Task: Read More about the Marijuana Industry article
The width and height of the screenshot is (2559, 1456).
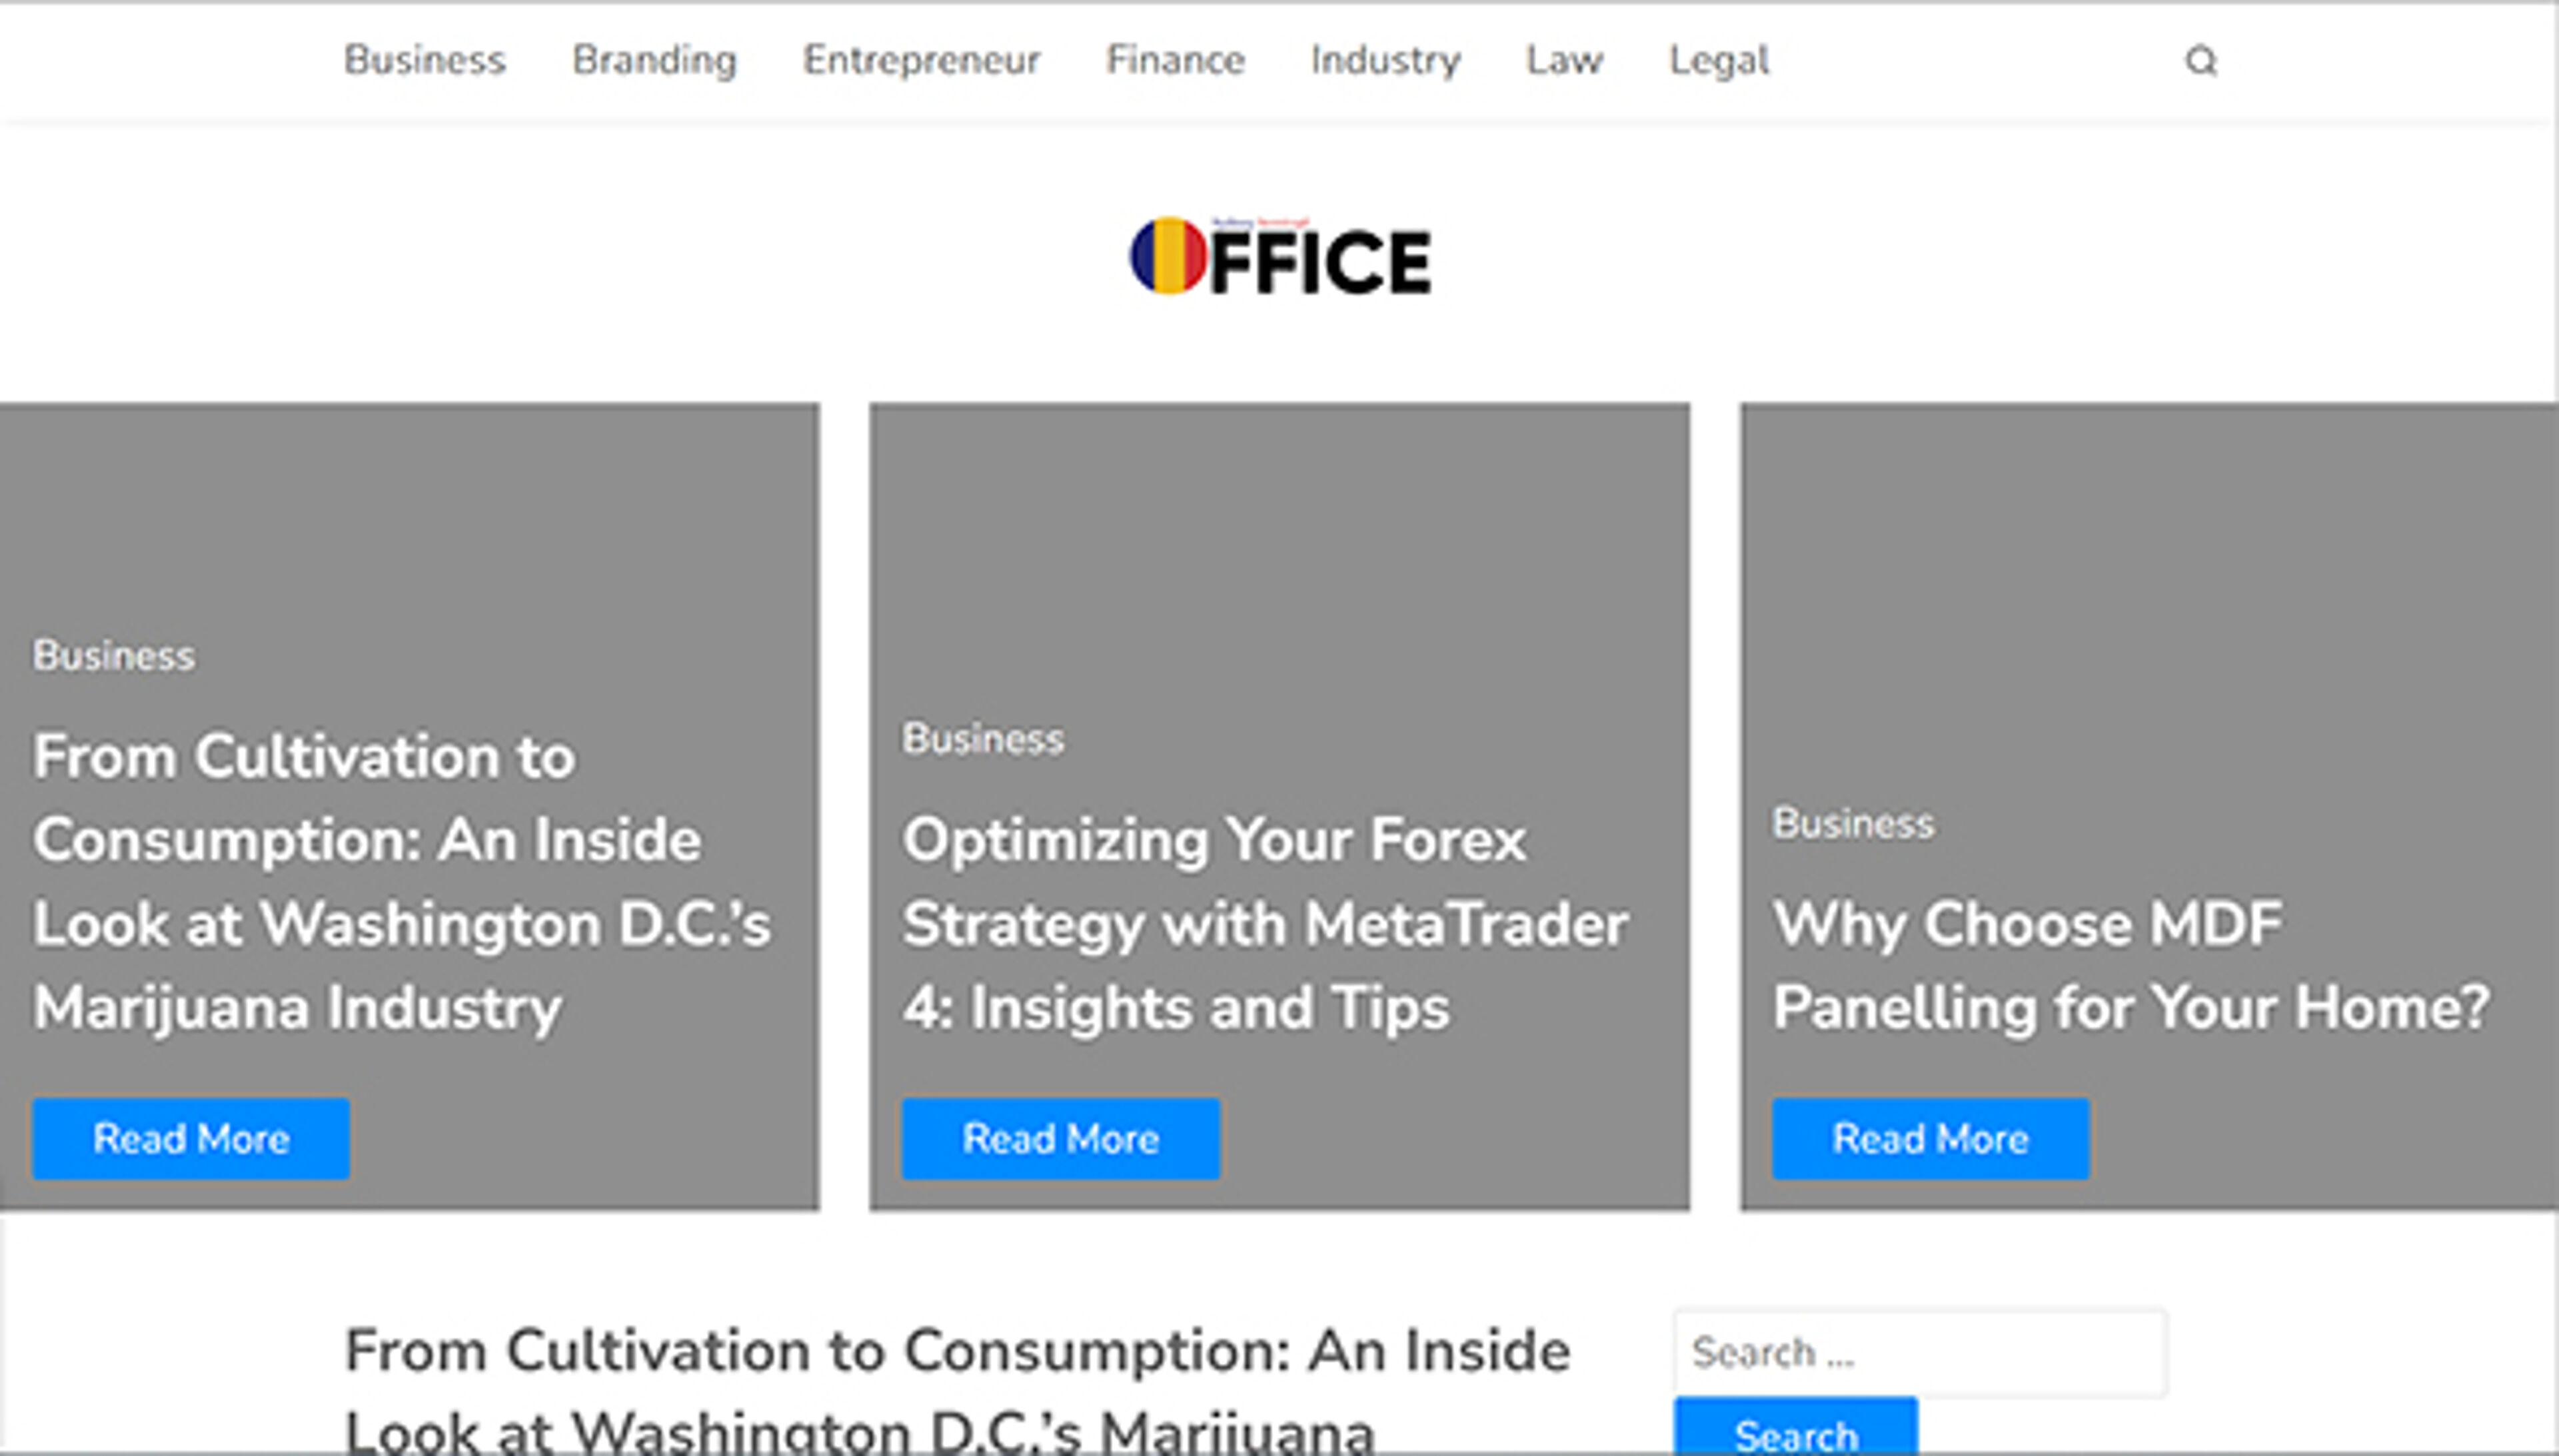Action: tap(190, 1138)
